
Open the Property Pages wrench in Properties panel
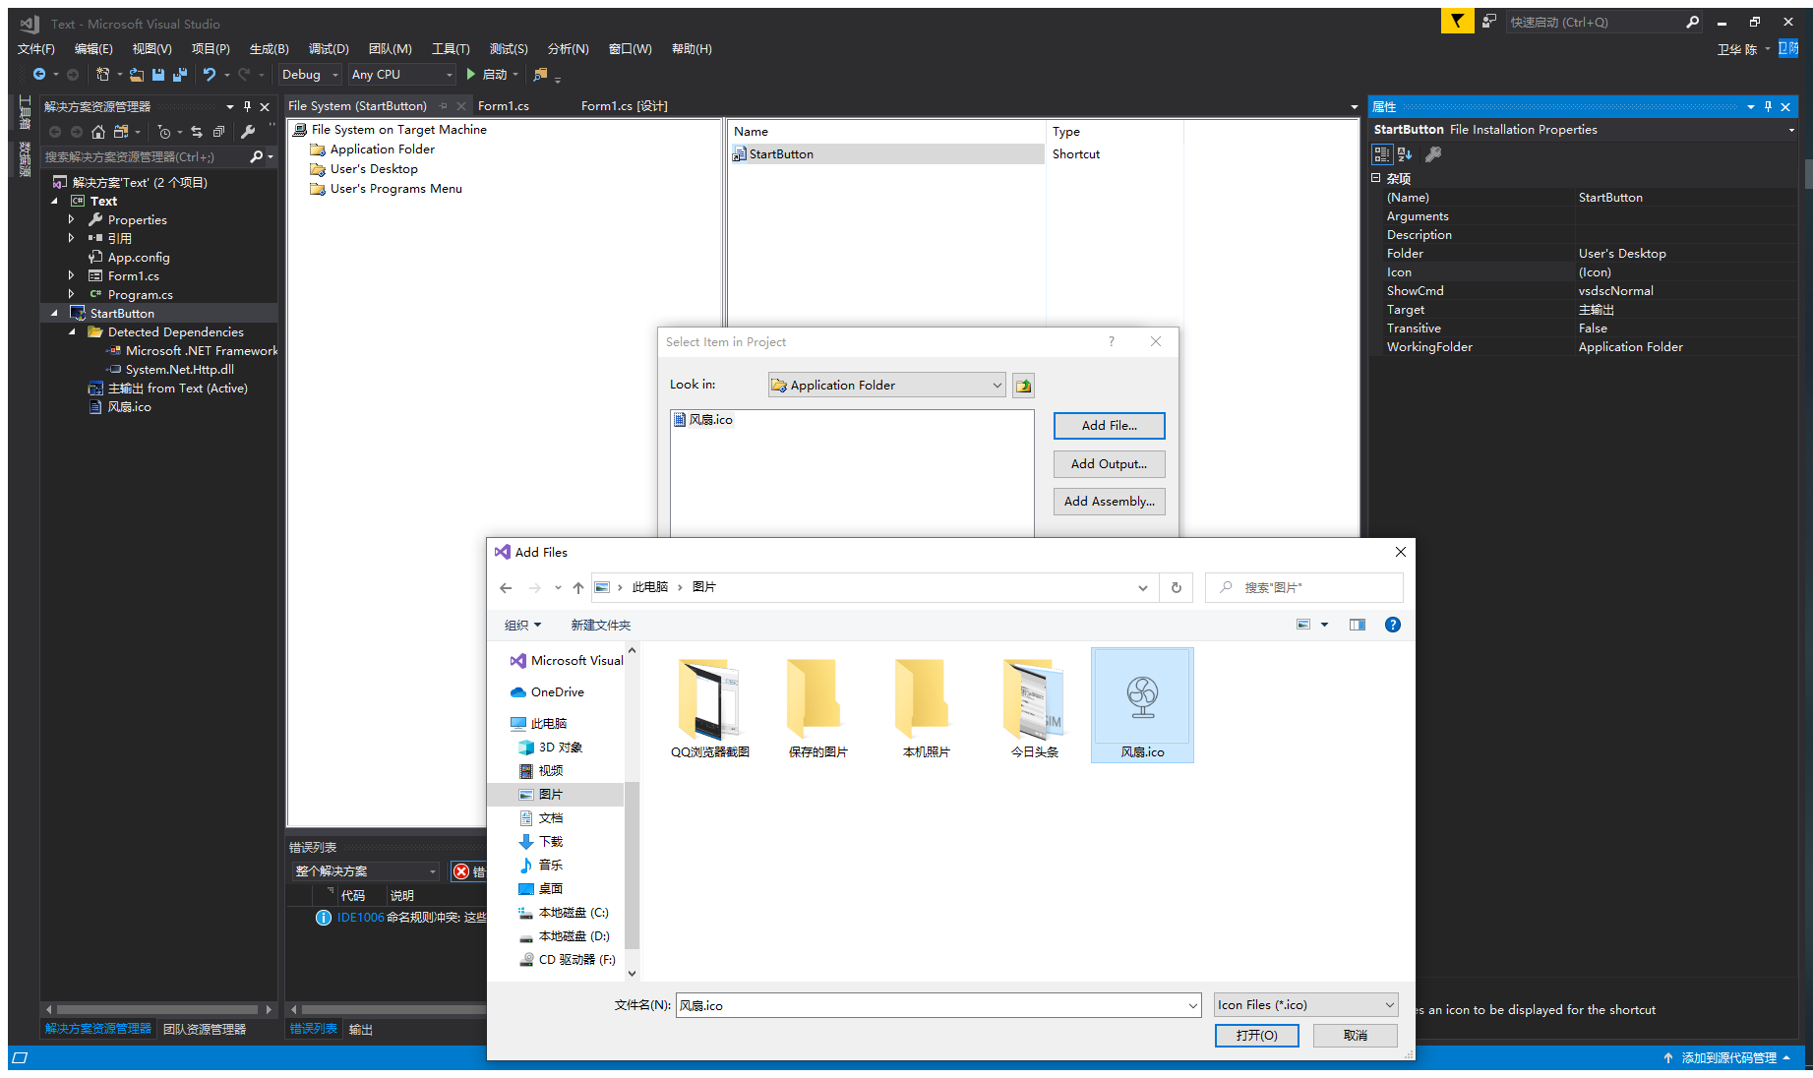coord(1433,154)
